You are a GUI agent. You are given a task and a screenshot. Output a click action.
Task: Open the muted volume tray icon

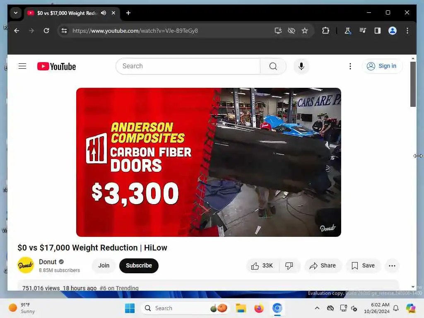[x=354, y=308]
